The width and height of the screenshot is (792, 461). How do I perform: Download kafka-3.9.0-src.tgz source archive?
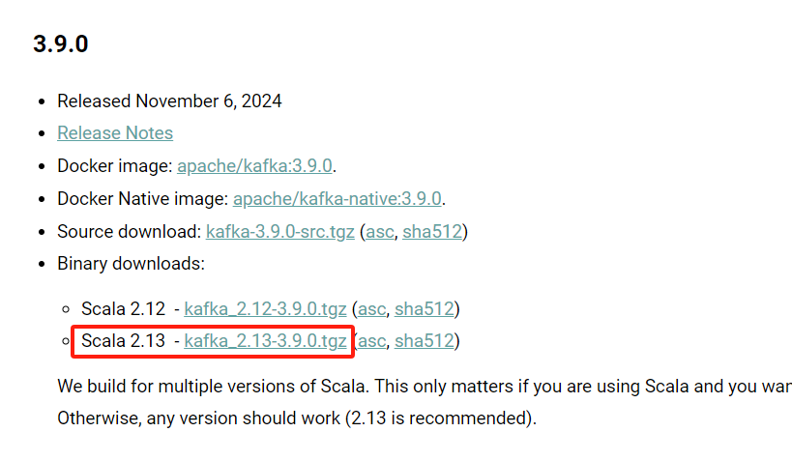coord(279,232)
